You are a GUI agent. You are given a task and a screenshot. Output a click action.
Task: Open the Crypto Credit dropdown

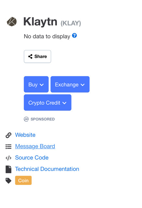pyautogui.click(x=47, y=102)
